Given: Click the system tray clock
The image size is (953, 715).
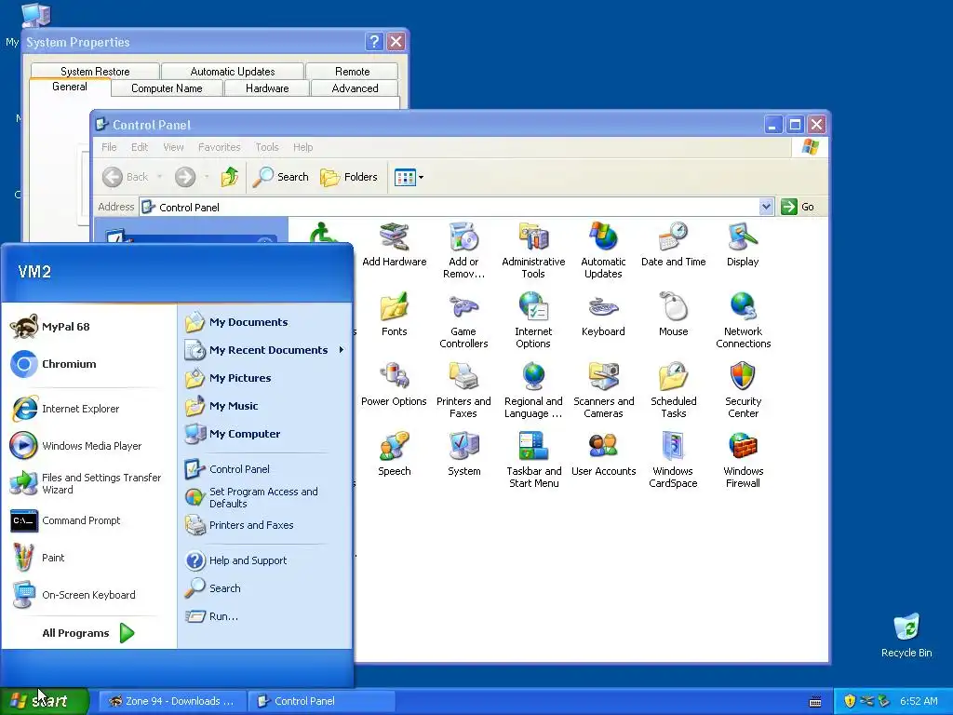Looking at the screenshot, I should [919, 701].
